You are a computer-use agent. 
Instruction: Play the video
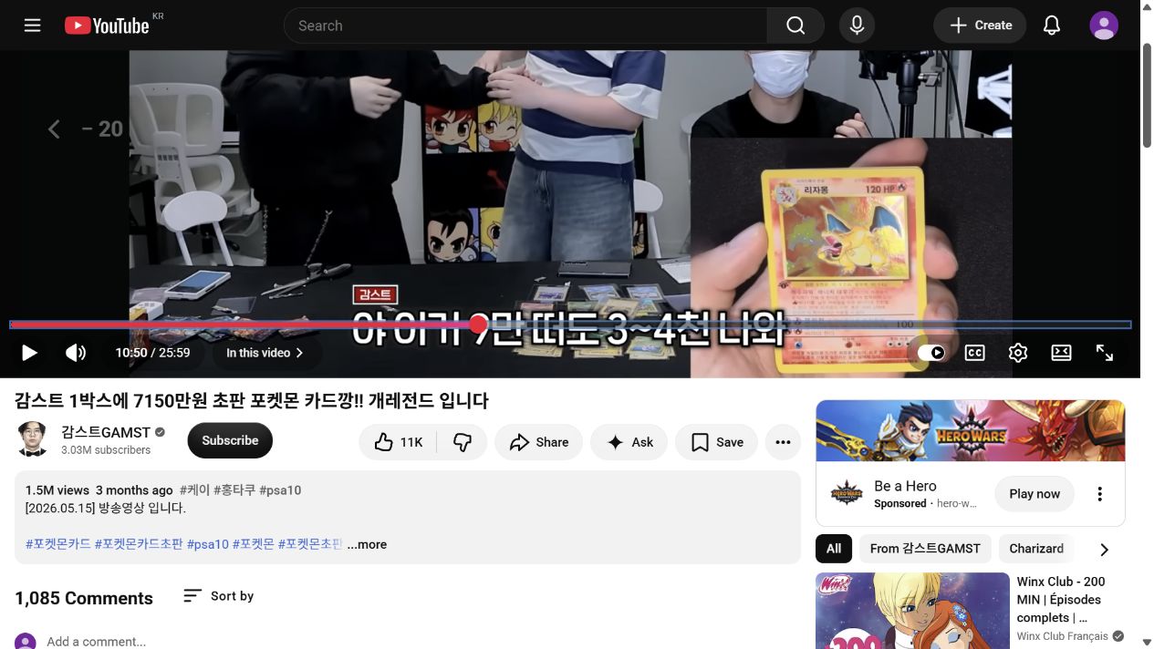tap(29, 353)
